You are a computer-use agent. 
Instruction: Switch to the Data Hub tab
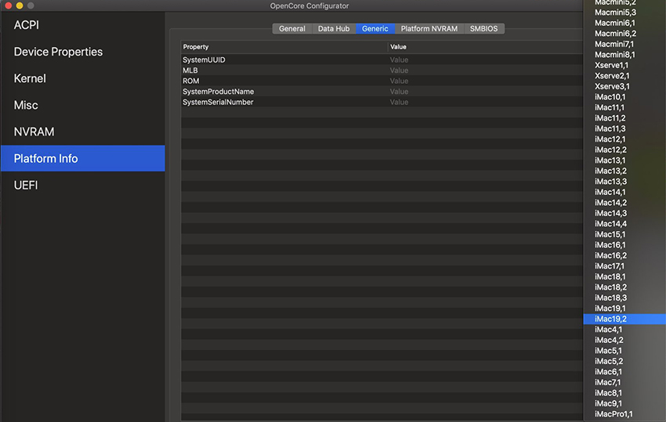(x=334, y=28)
